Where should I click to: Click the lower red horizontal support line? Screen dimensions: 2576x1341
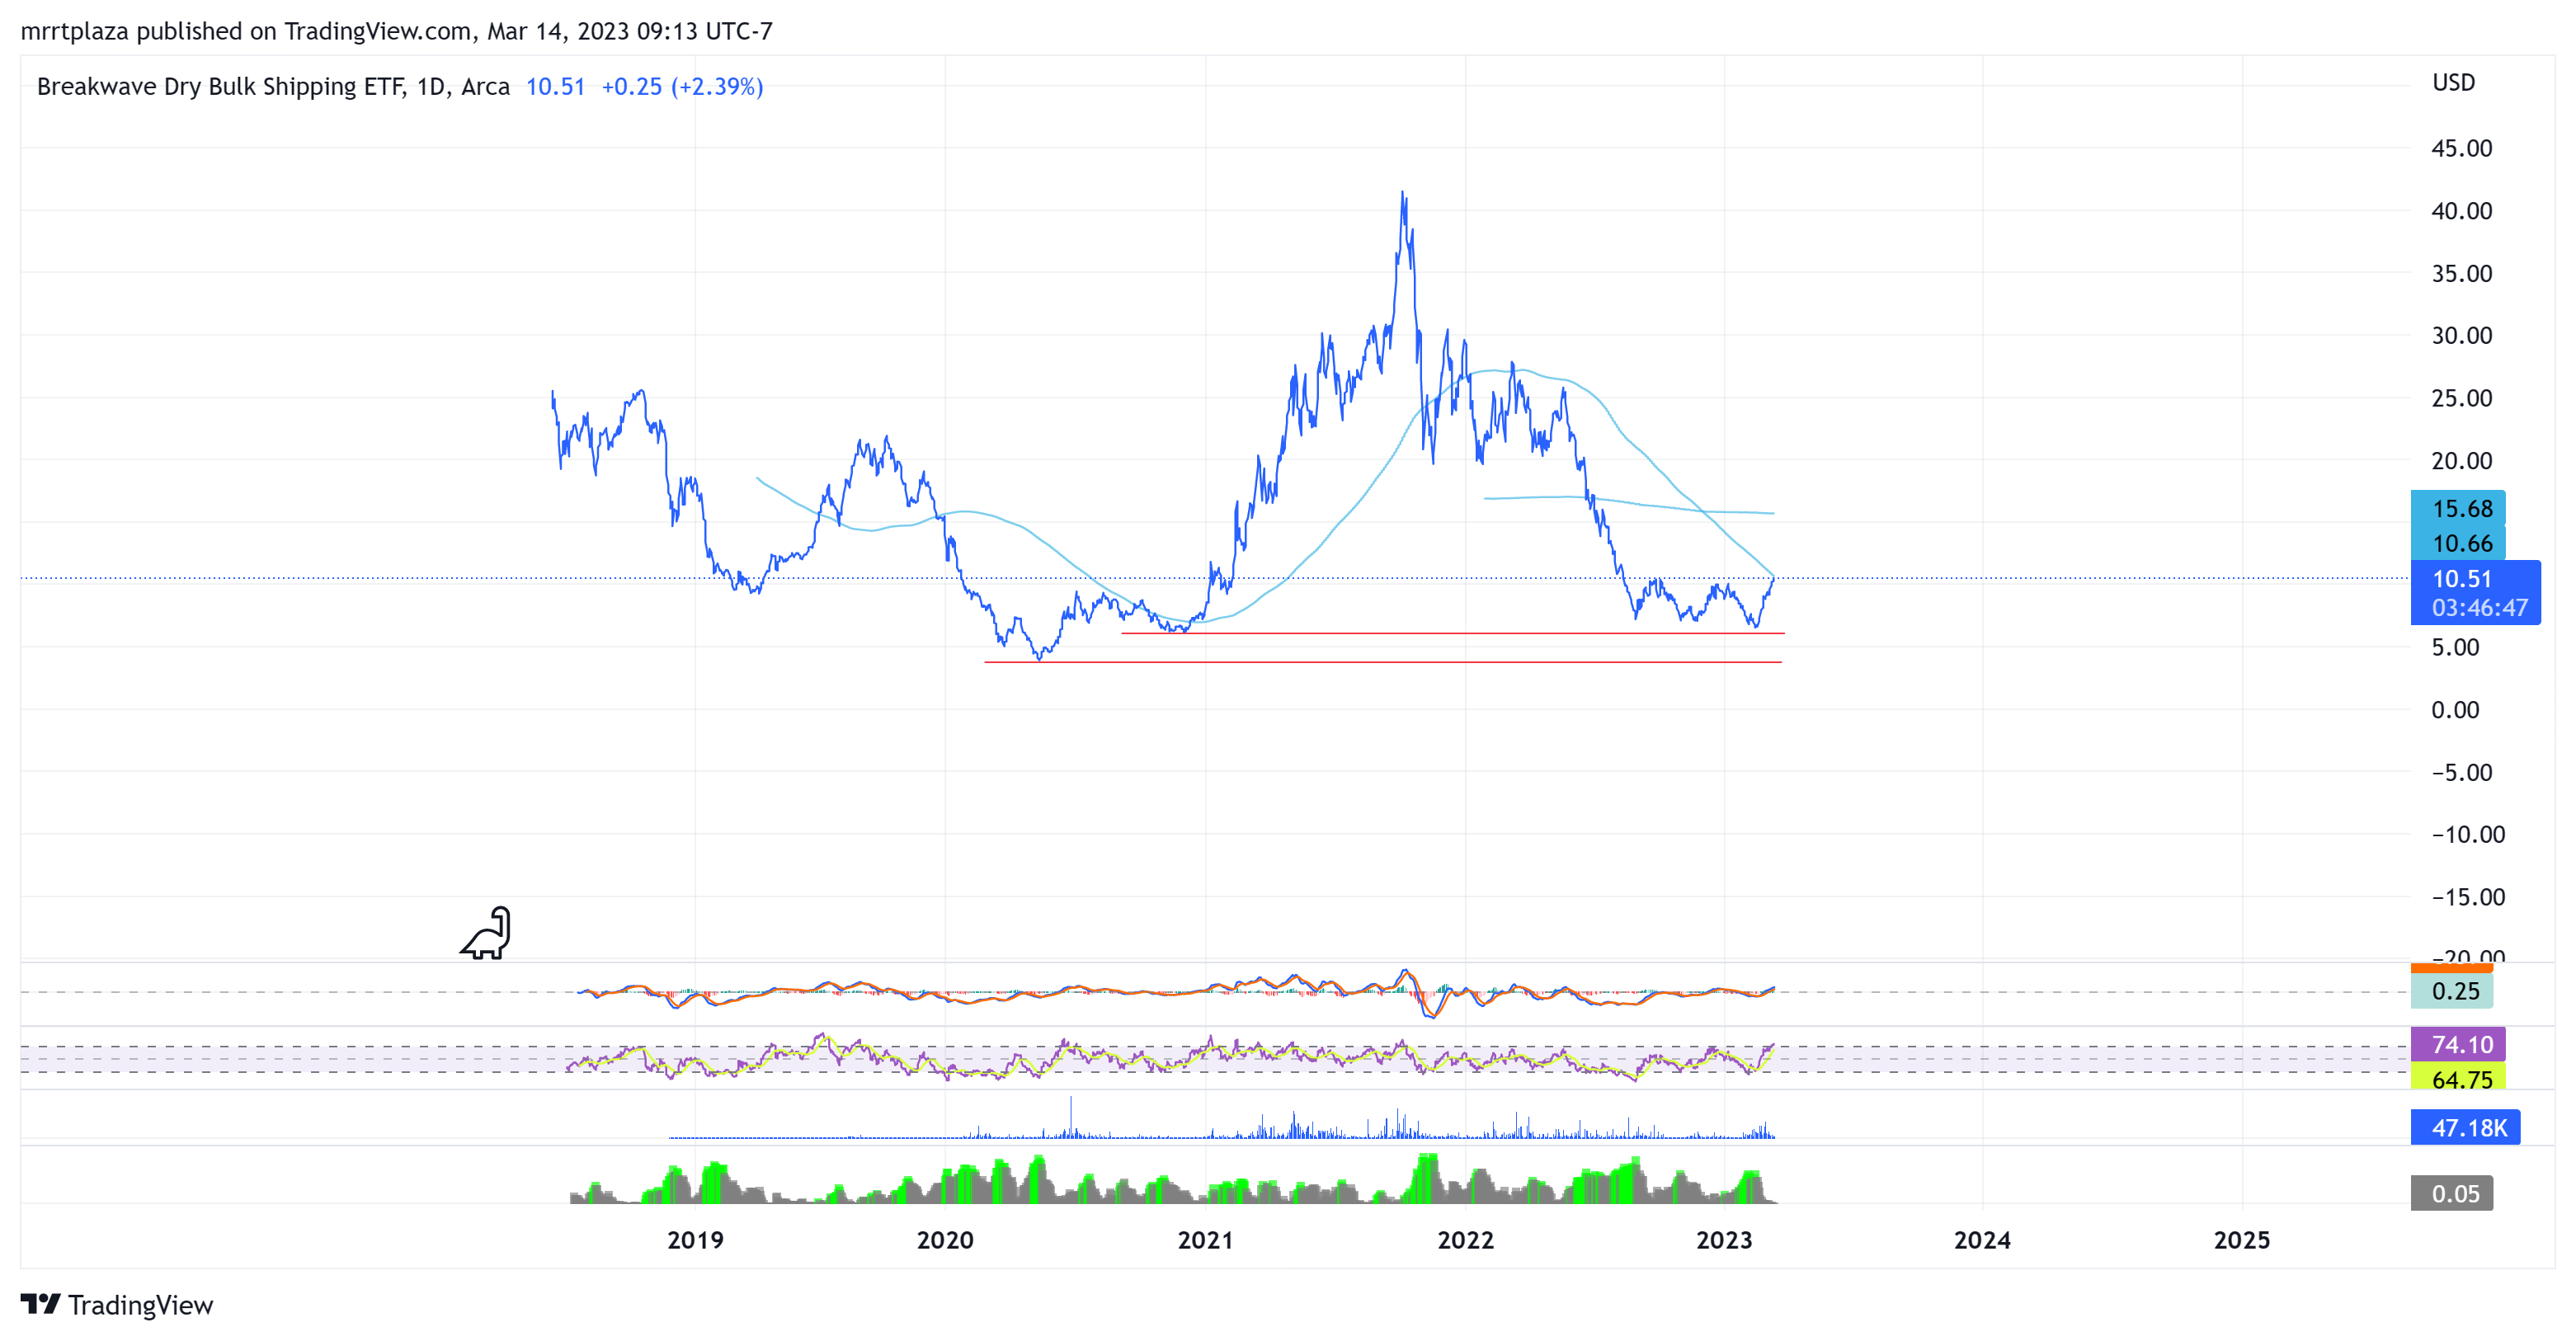point(1400,662)
